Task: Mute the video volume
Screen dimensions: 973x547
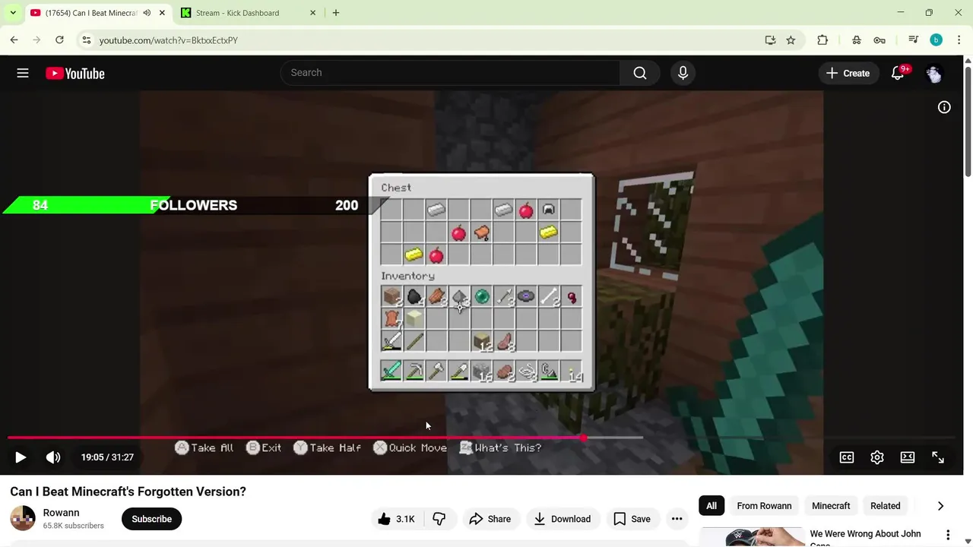Action: tap(53, 457)
